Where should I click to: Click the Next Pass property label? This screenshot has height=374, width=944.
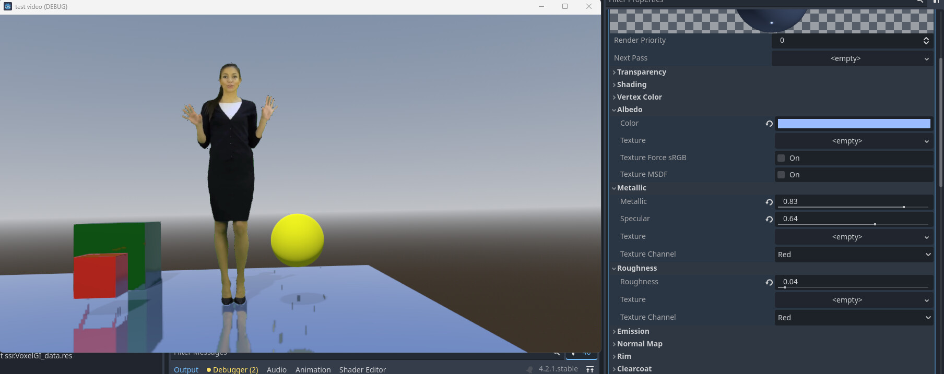coord(631,58)
